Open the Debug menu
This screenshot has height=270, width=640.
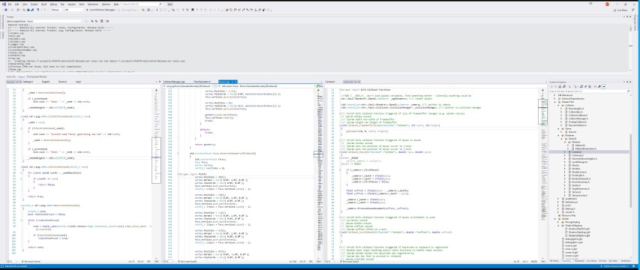53,4
